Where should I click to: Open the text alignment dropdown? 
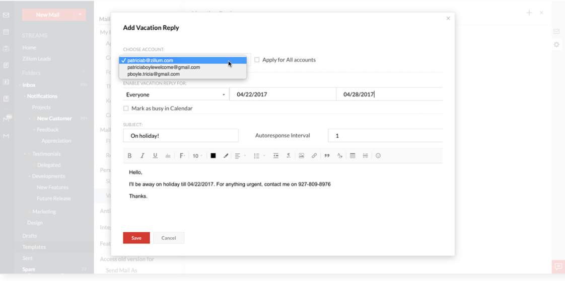point(240,156)
